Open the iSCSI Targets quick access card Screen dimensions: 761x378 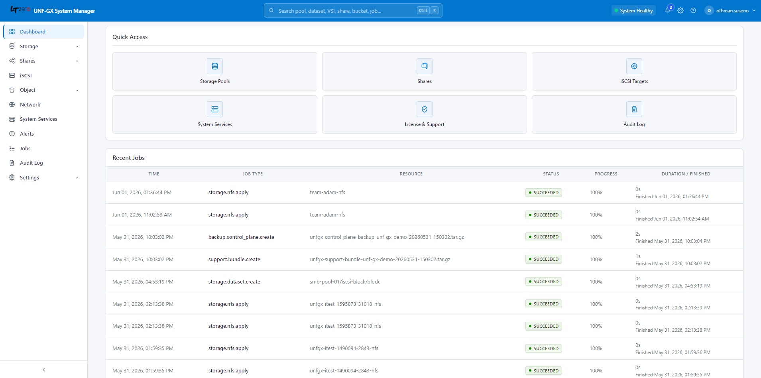click(x=634, y=71)
